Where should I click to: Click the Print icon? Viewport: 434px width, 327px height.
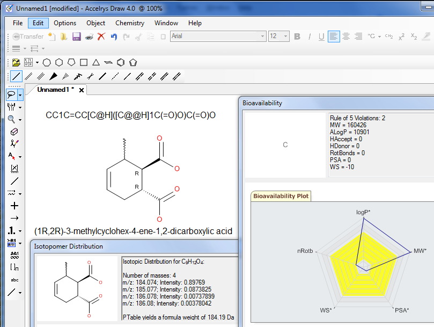click(89, 37)
